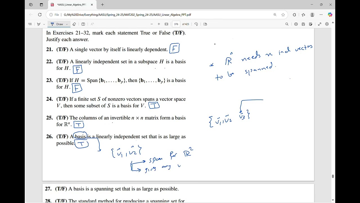Viewport: 360px width, 203px height.
Task: Click the "of 425" page count text
Action: 186,24
